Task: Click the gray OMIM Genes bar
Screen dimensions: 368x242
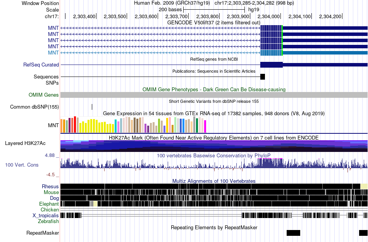Action: tap(214, 95)
